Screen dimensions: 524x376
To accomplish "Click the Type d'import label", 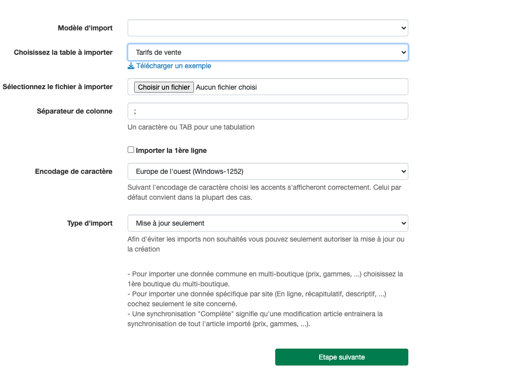I will click(90, 223).
